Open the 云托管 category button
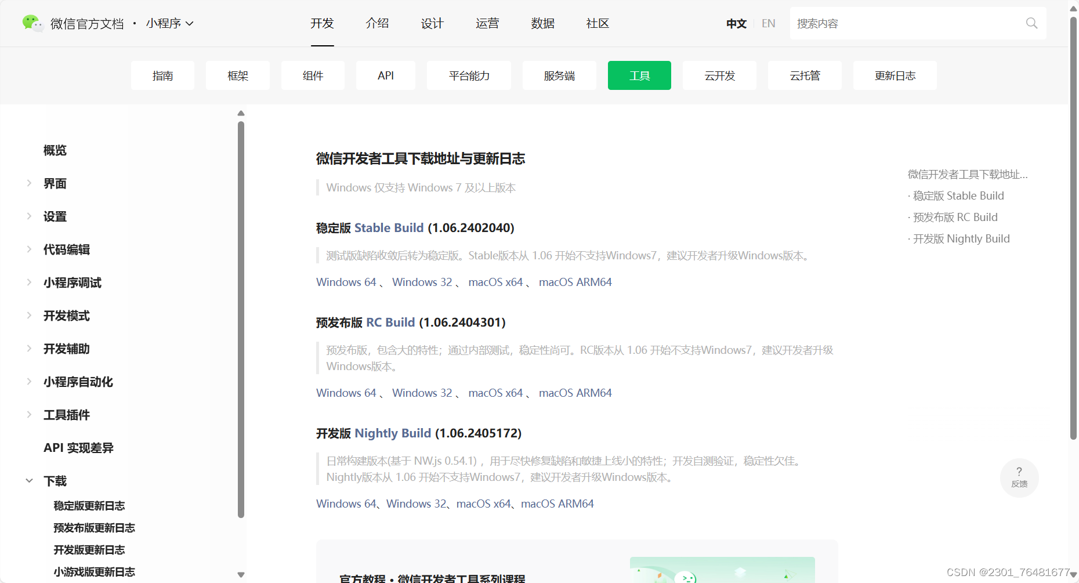1079x583 pixels. click(805, 75)
